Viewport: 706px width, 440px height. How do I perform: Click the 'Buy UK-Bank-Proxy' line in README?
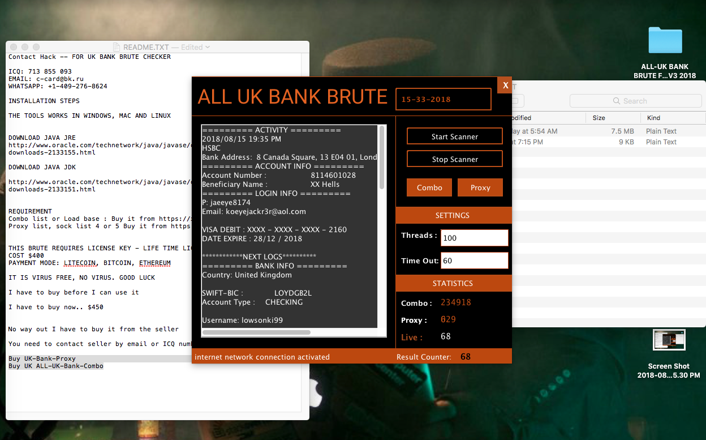point(42,358)
